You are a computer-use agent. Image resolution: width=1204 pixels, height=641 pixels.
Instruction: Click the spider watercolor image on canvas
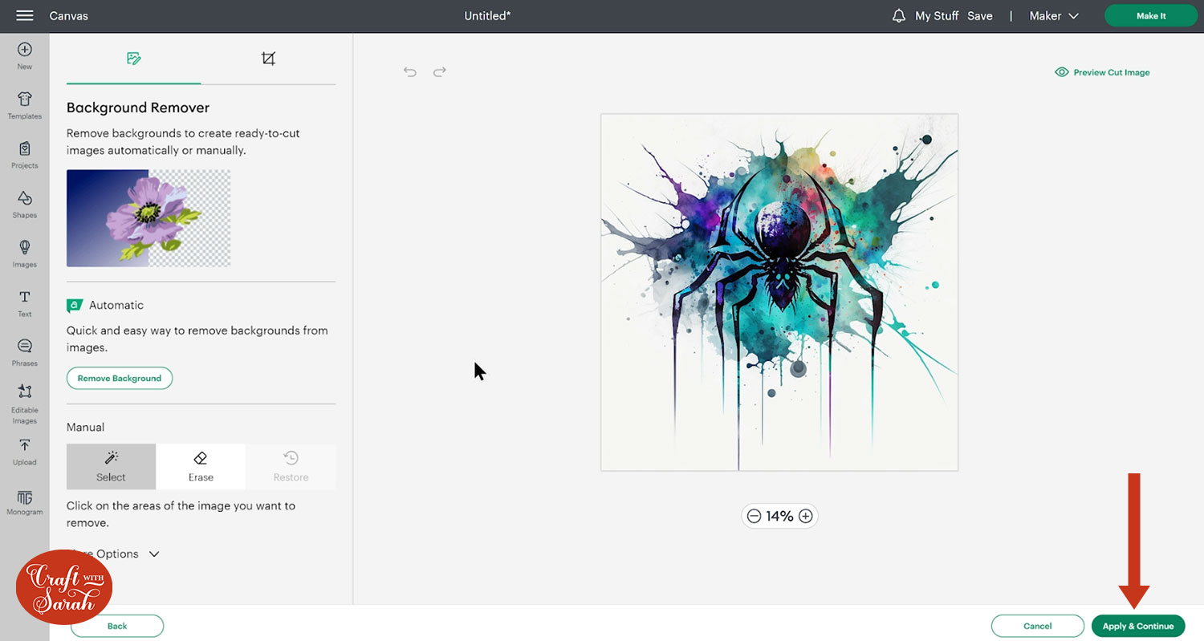point(779,292)
